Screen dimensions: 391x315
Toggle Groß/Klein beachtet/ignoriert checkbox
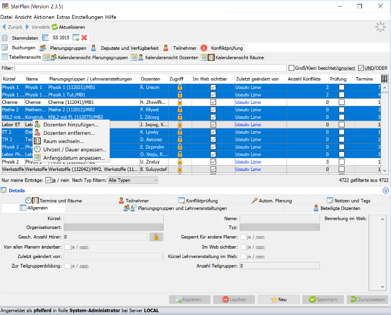click(291, 68)
